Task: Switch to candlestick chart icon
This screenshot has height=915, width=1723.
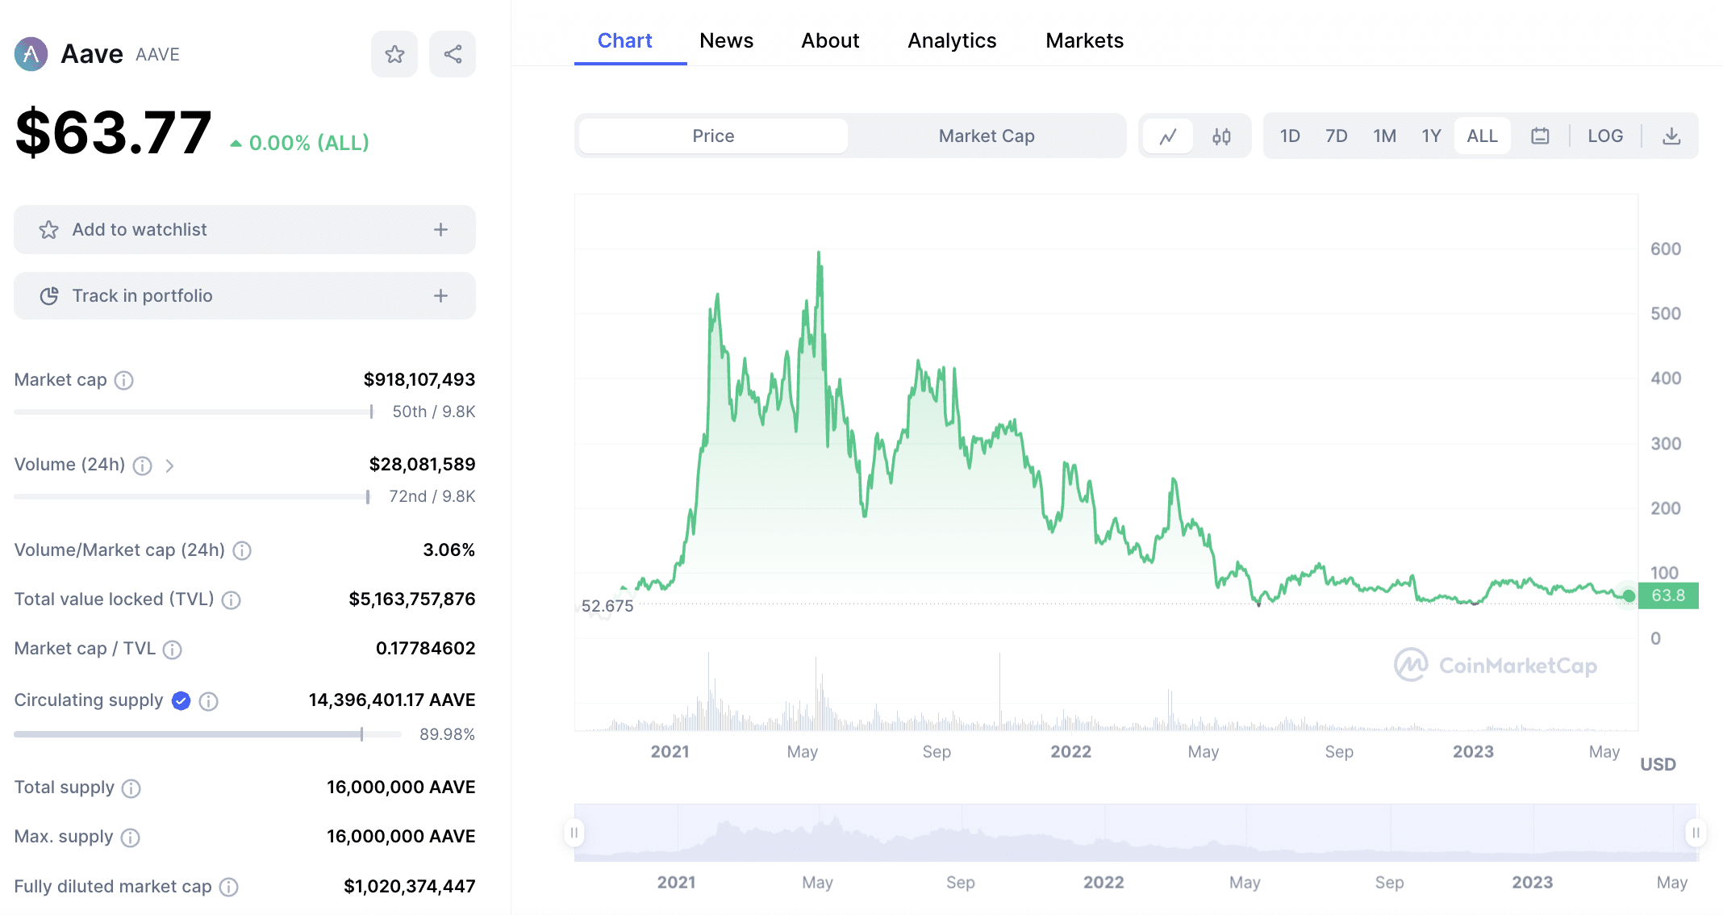Action: coord(1221,136)
